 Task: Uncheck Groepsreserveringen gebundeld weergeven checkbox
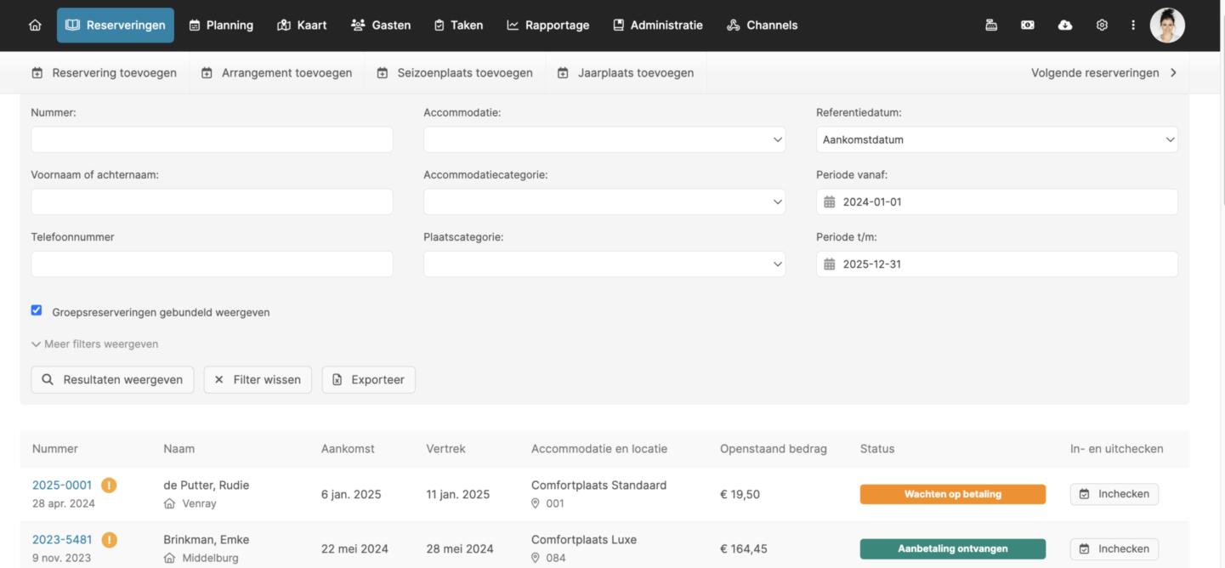[37, 311]
